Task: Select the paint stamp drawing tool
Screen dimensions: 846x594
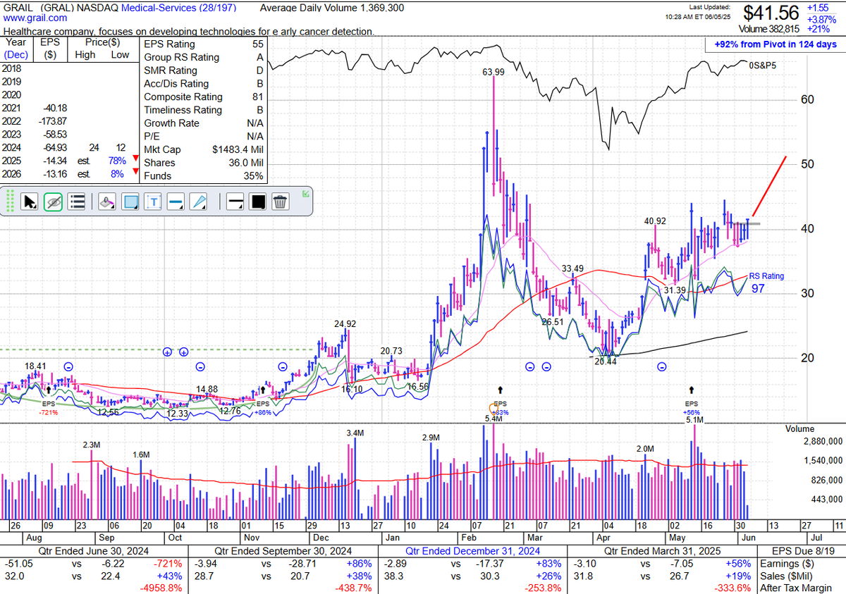Action: pos(106,202)
